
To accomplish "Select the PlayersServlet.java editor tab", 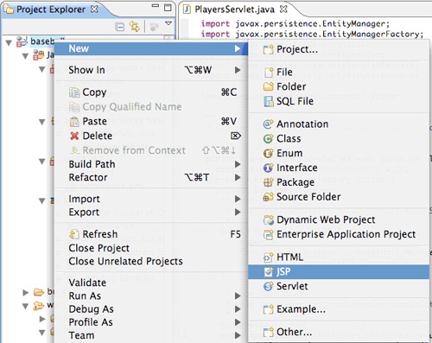I will coord(234,10).
